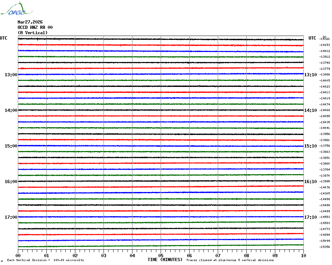332x265 pixels.
Task: Click the -15356 offset value at bottom right
Action: [x=325, y=247]
